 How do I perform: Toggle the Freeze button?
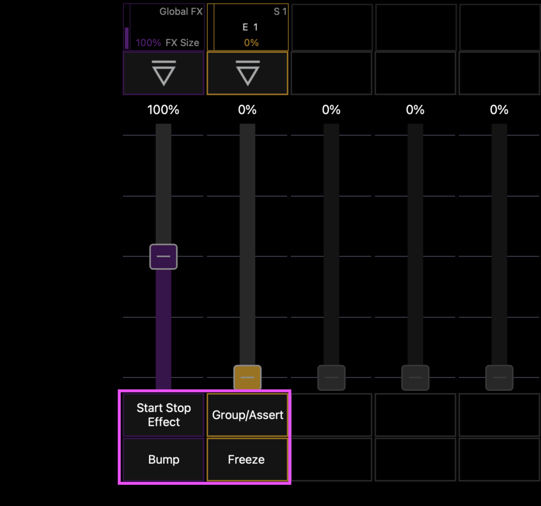247,460
